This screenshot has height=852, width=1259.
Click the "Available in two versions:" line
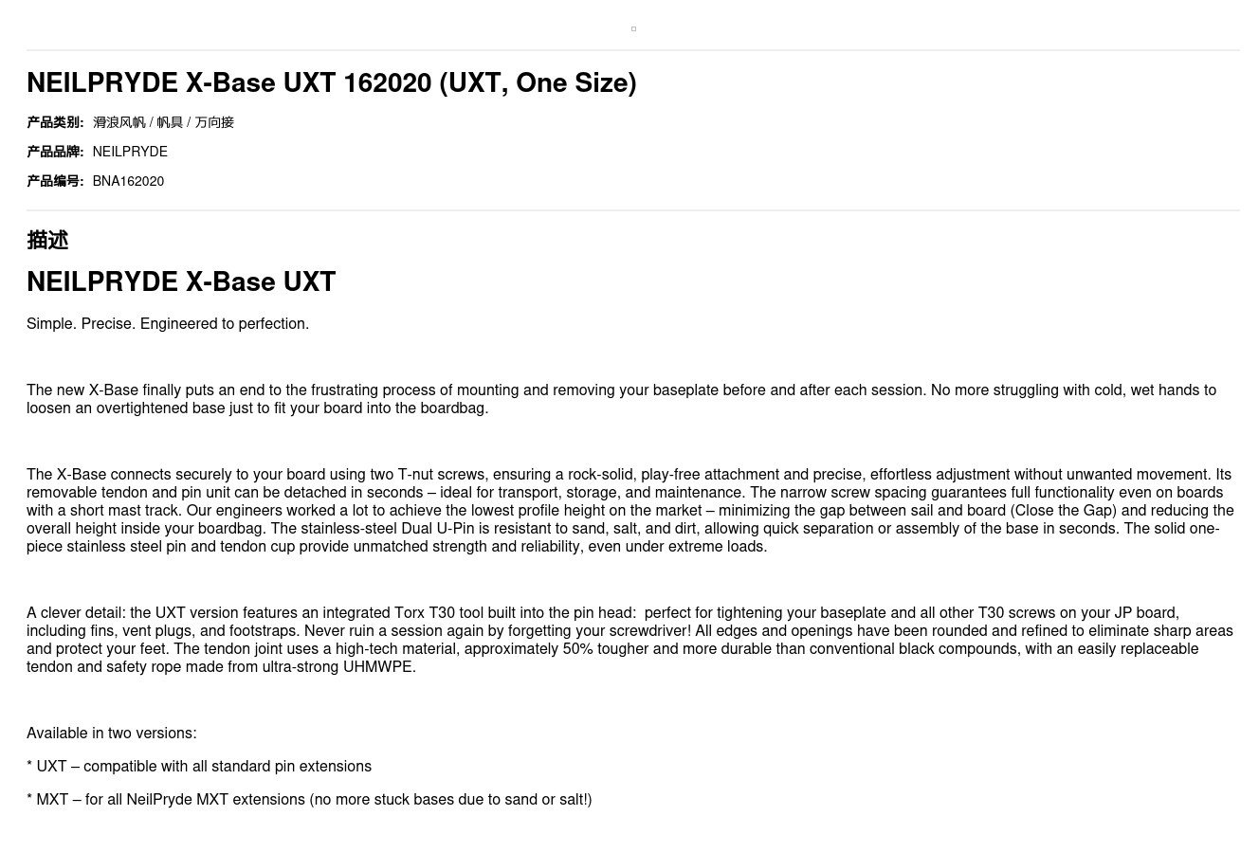112,734
